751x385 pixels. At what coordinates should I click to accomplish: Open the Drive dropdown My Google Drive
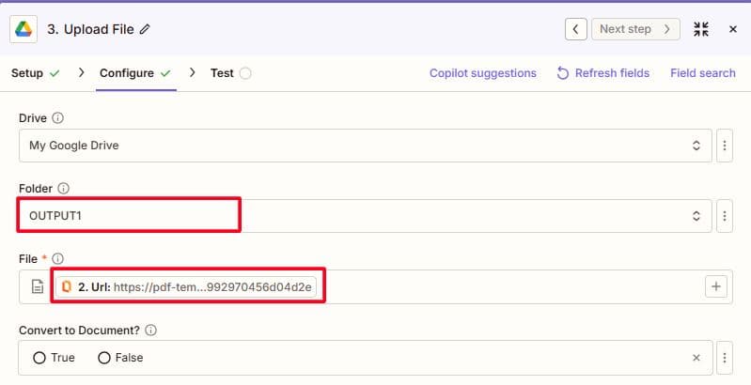pyautogui.click(x=366, y=146)
